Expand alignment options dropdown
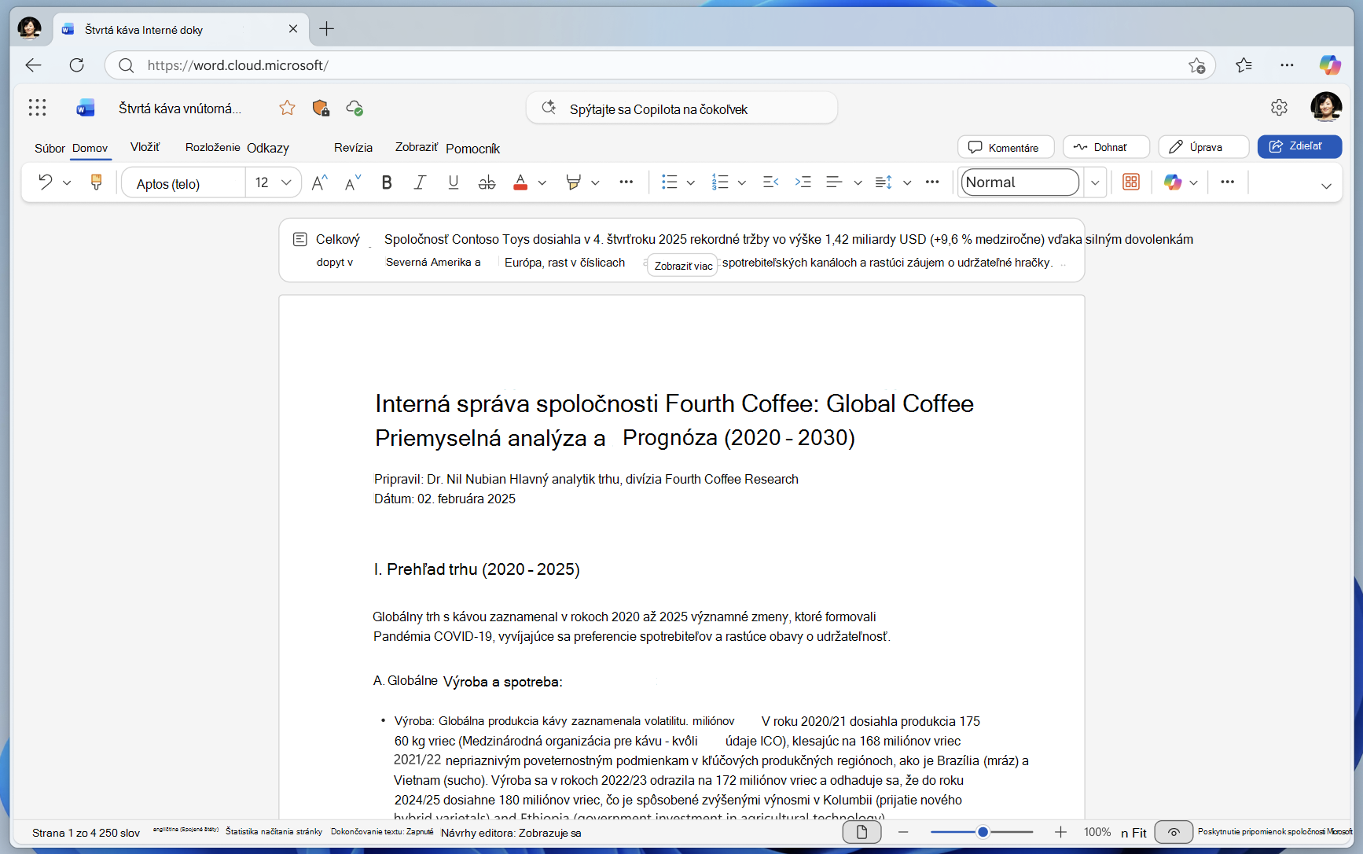This screenshot has width=1363, height=854. 858,182
